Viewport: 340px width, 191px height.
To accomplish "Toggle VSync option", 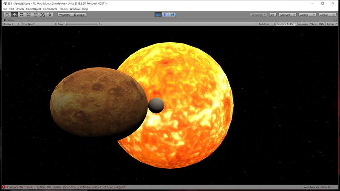I will (x=313, y=24).
